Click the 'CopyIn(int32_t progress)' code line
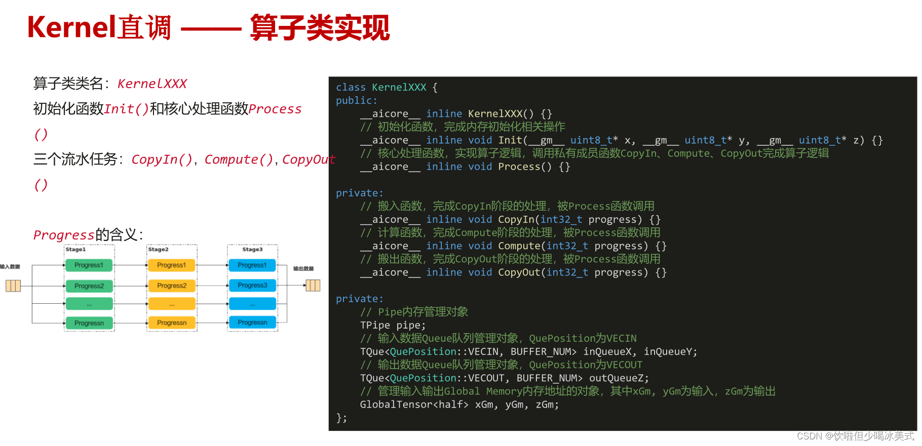Image resolution: width=922 pixels, height=446 pixels. point(510,219)
